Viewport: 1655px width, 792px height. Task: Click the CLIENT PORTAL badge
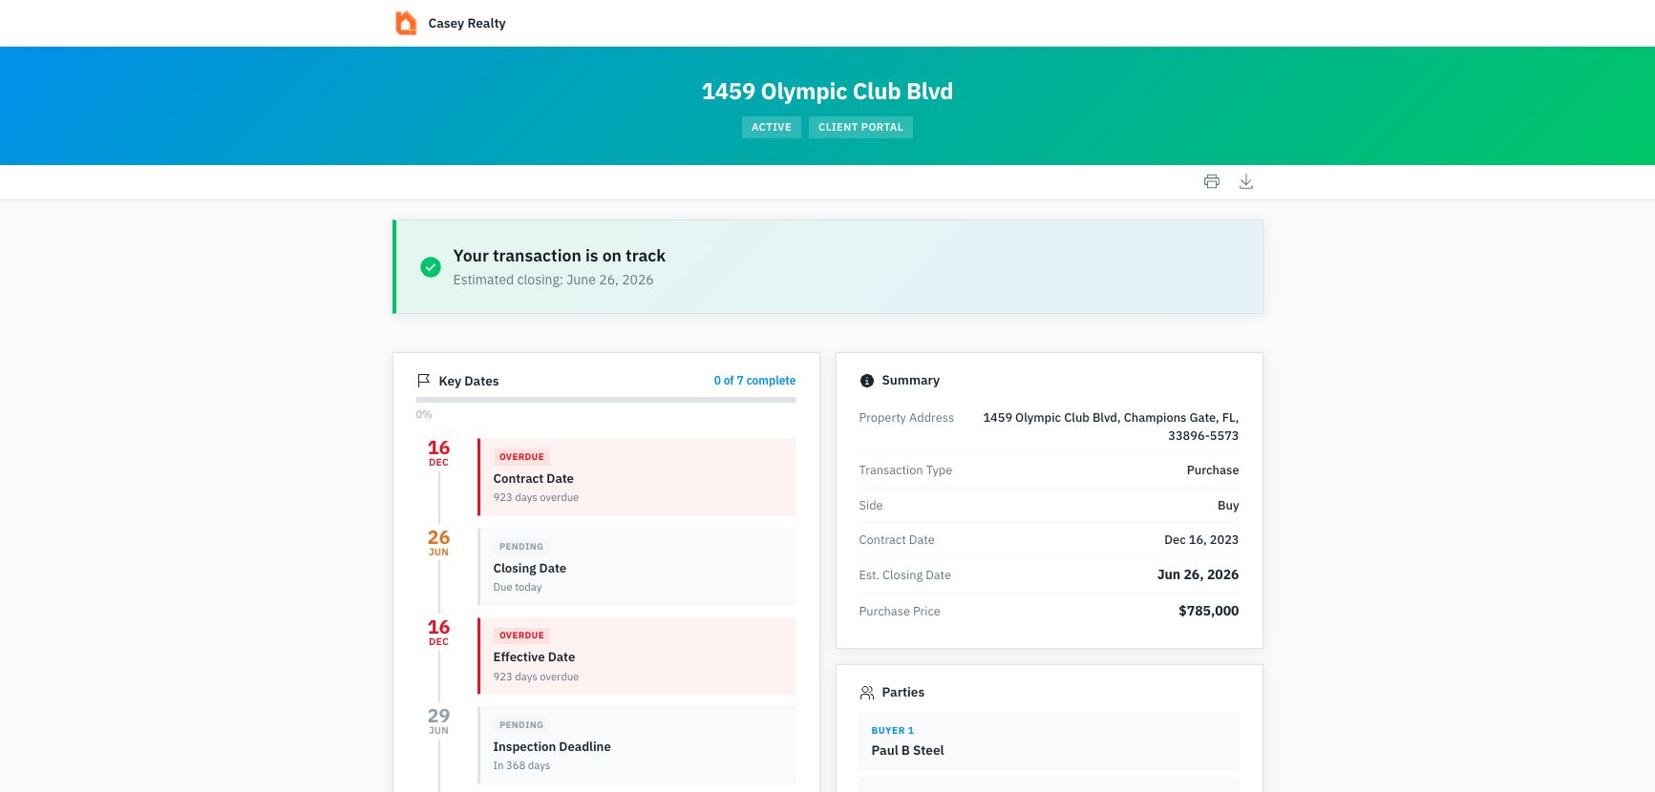pos(860,127)
